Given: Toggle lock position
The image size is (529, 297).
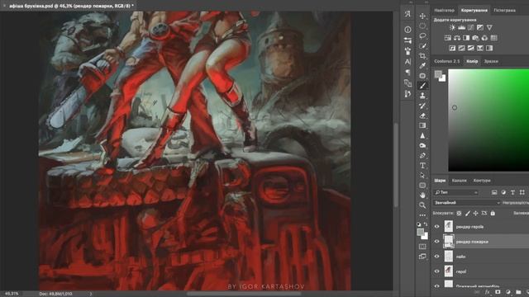Looking at the screenshot, I should [x=476, y=213].
